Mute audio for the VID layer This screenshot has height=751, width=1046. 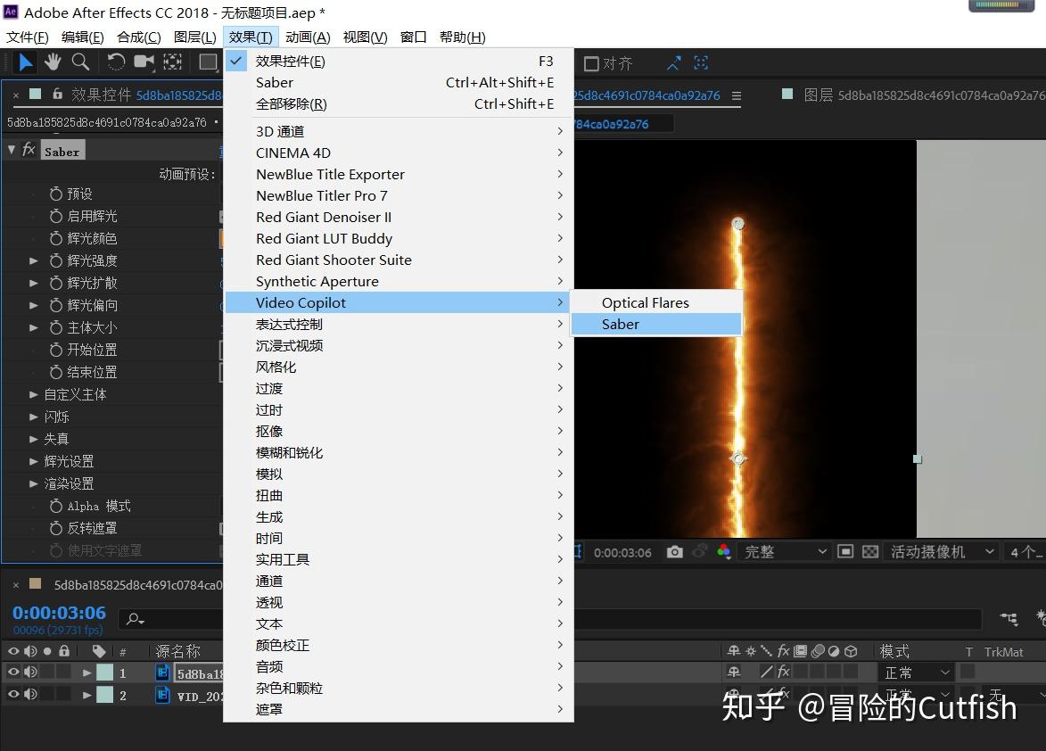click(29, 695)
